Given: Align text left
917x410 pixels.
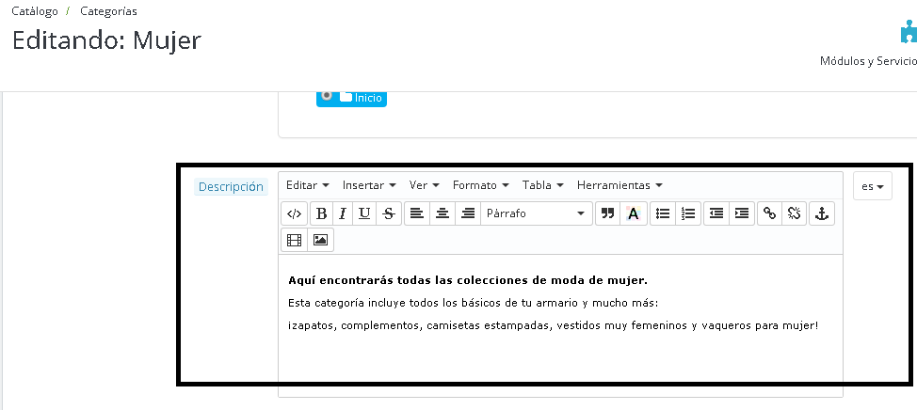Looking at the screenshot, I should click(416, 213).
